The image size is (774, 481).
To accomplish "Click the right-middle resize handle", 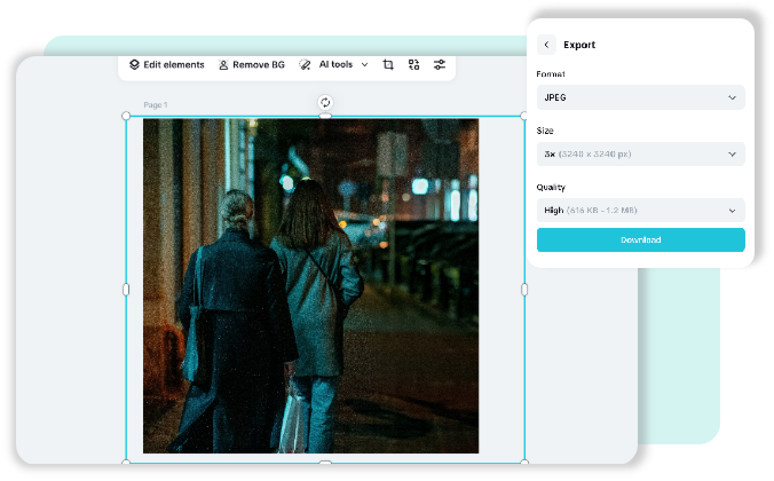I will point(524,290).
